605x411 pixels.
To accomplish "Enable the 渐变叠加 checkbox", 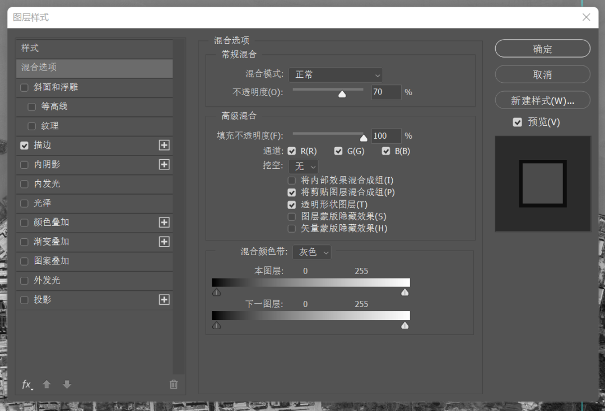I will coord(24,242).
